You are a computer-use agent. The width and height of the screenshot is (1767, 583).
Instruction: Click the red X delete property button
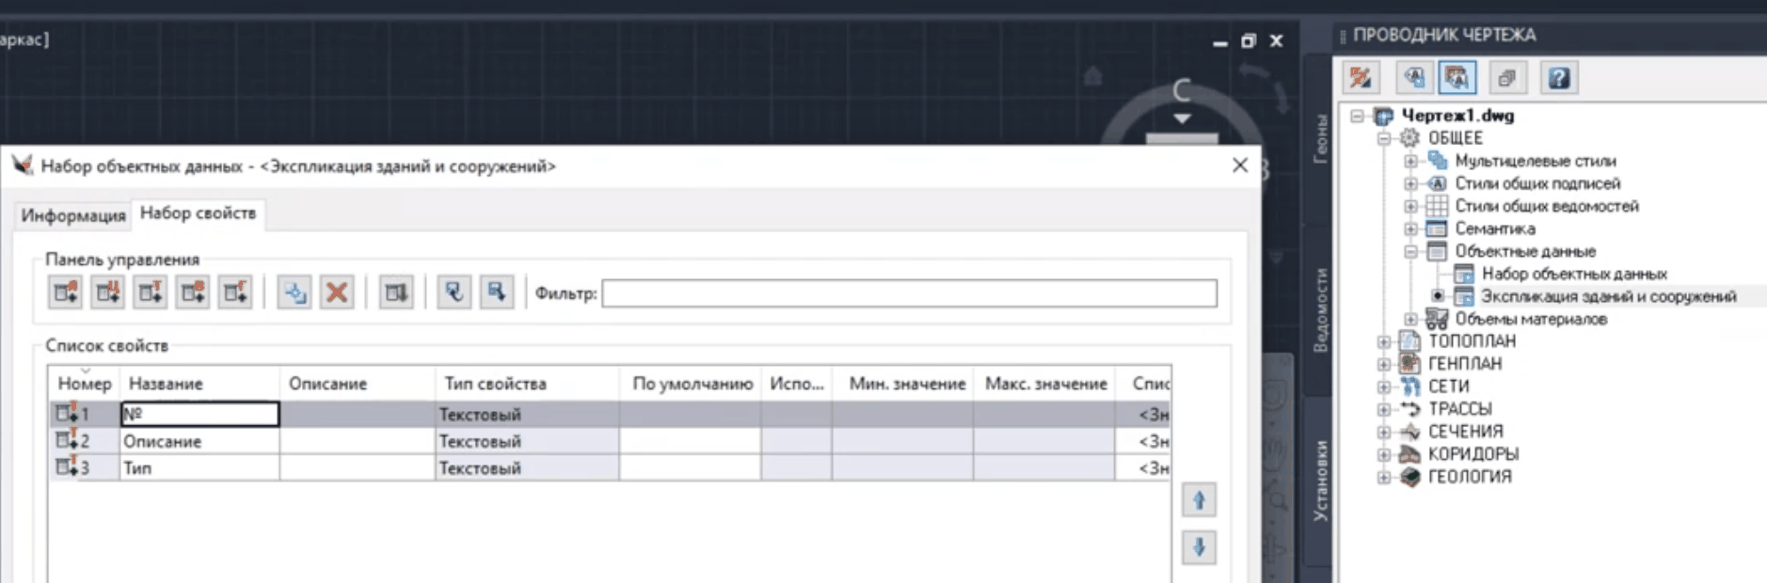click(x=336, y=293)
